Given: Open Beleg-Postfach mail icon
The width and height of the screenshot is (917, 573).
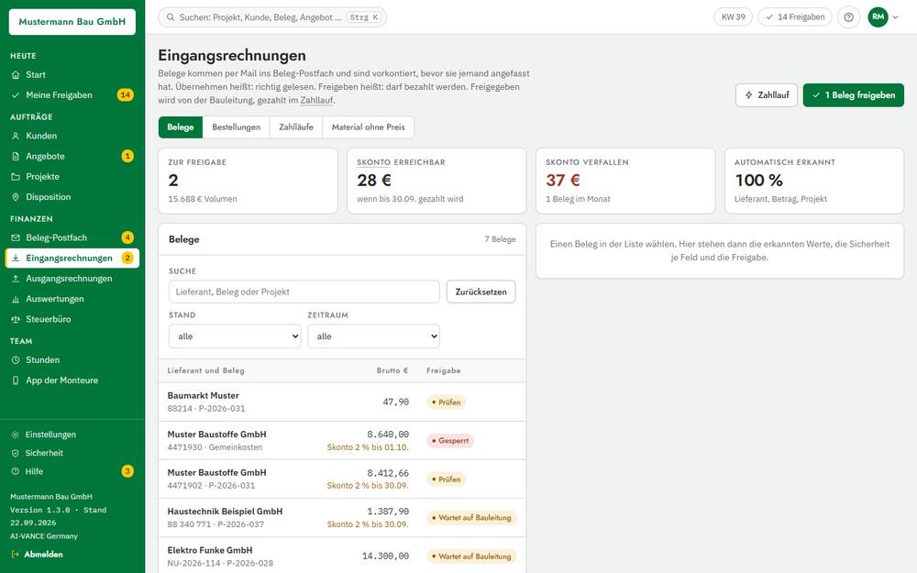Looking at the screenshot, I should [16, 238].
